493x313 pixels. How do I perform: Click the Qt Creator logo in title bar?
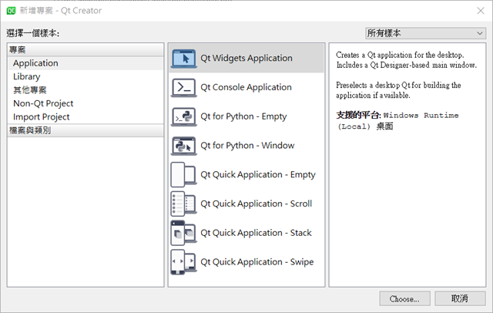11,11
